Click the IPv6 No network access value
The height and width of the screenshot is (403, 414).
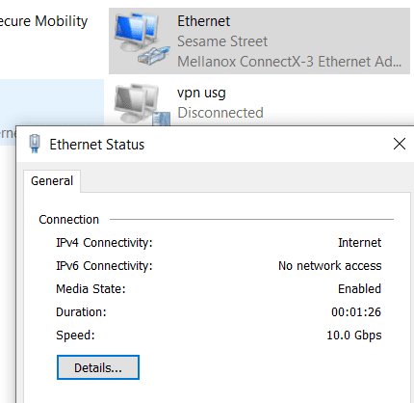point(330,266)
